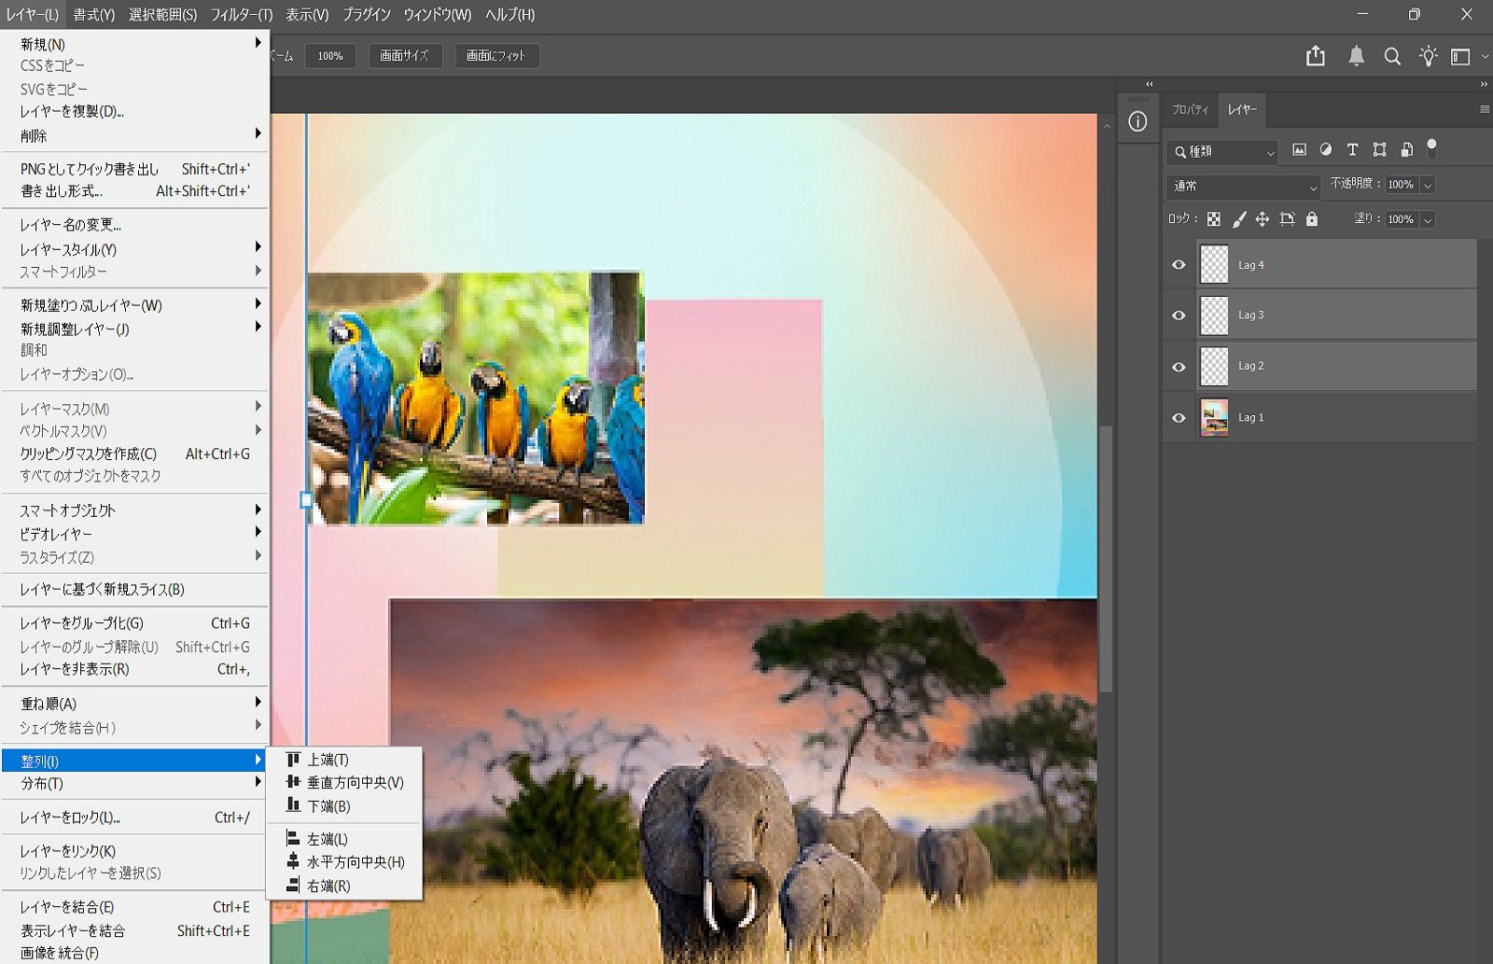Click the lock position icon

tap(1263, 219)
